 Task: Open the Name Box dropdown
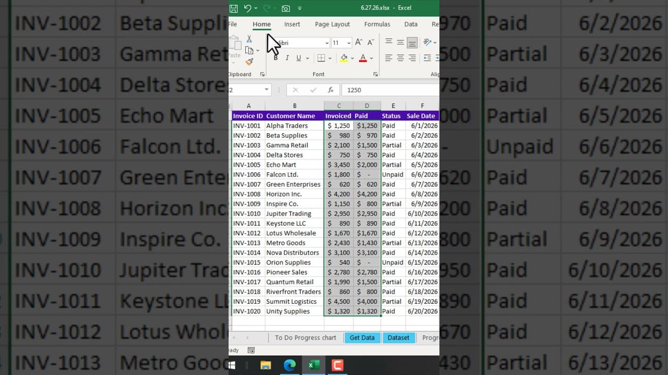[x=266, y=90]
